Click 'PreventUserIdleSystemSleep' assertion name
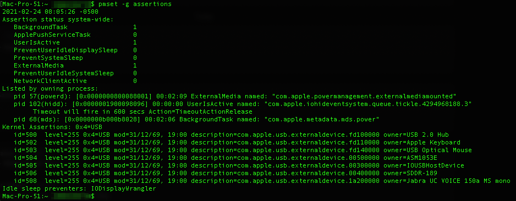 pyautogui.click(x=63, y=73)
